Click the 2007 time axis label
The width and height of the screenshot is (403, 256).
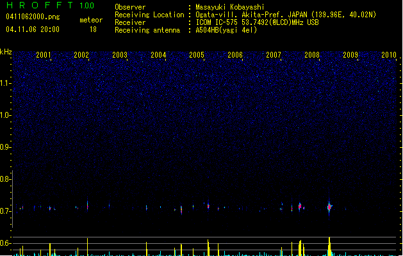[274, 55]
